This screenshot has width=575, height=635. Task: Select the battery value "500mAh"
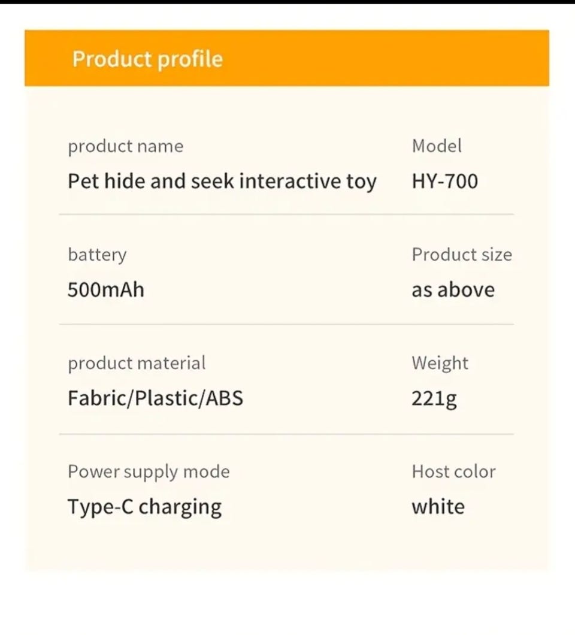(105, 290)
